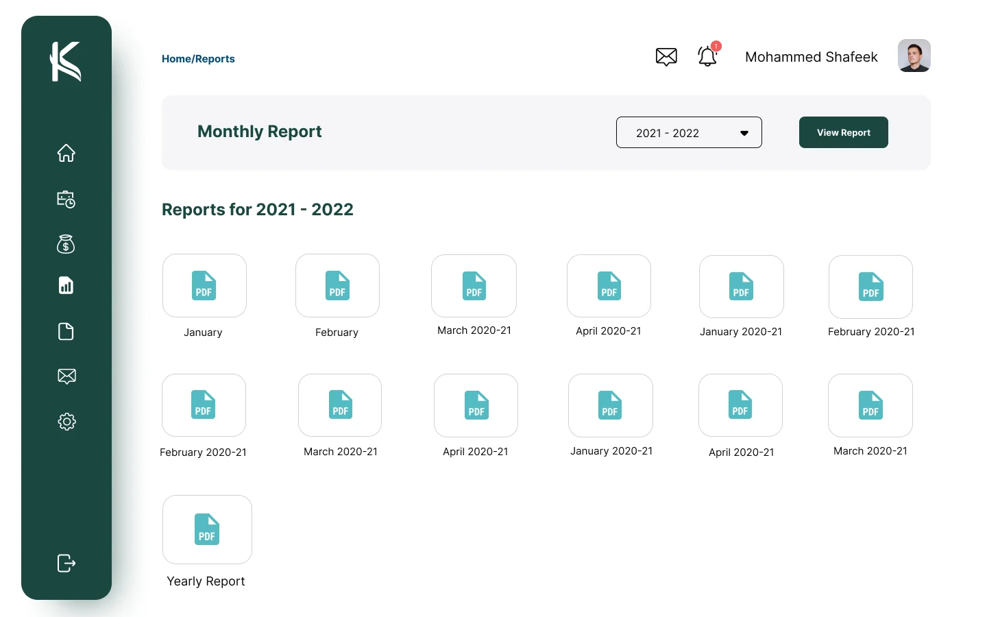
Task: Open the notification bell with badge
Action: pyautogui.click(x=708, y=55)
